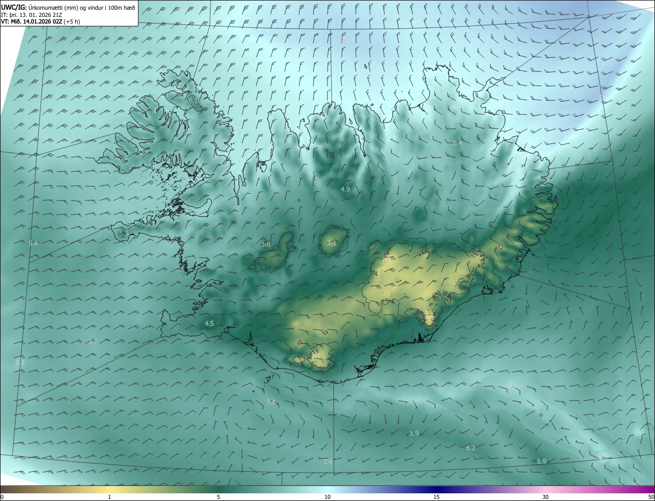Click the 'UWC/IG:' label in the header
The height and width of the screenshot is (501, 655).
[x=14, y=8]
